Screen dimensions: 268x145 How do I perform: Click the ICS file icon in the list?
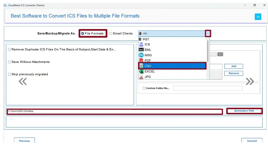(141, 44)
